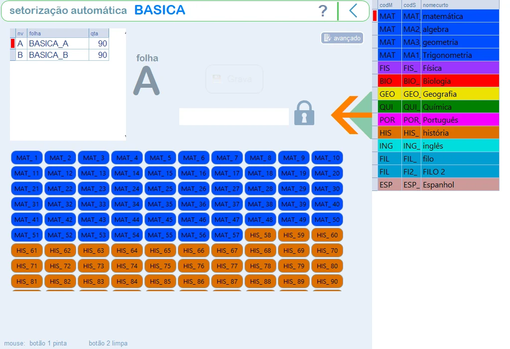This screenshot has height=349, width=510.
Task: Click question cell HIS_ 90
Action: [x=327, y=281]
